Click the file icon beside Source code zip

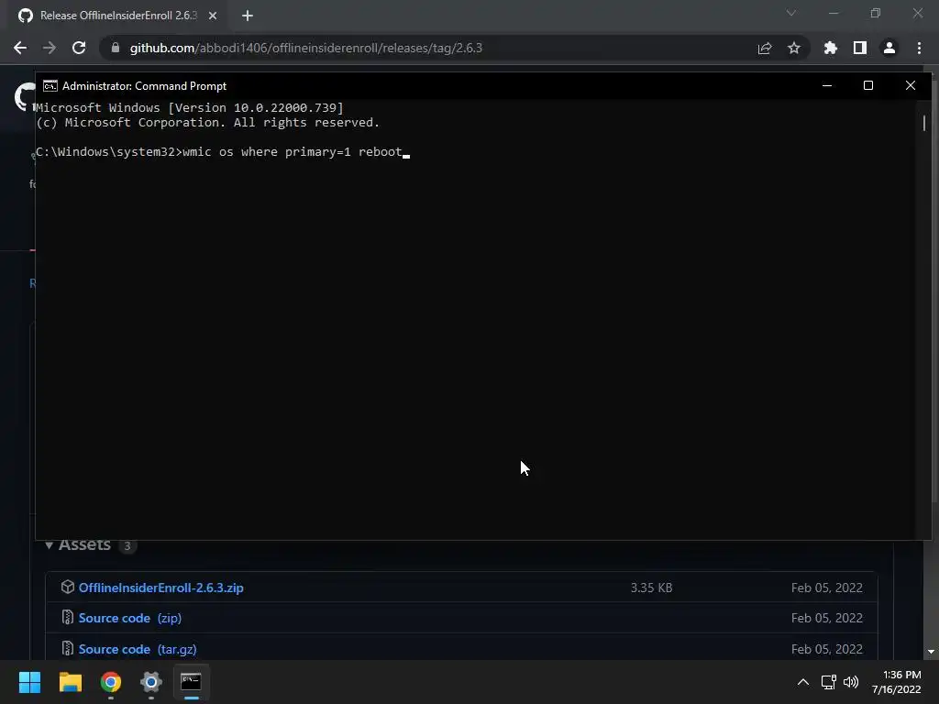click(68, 617)
